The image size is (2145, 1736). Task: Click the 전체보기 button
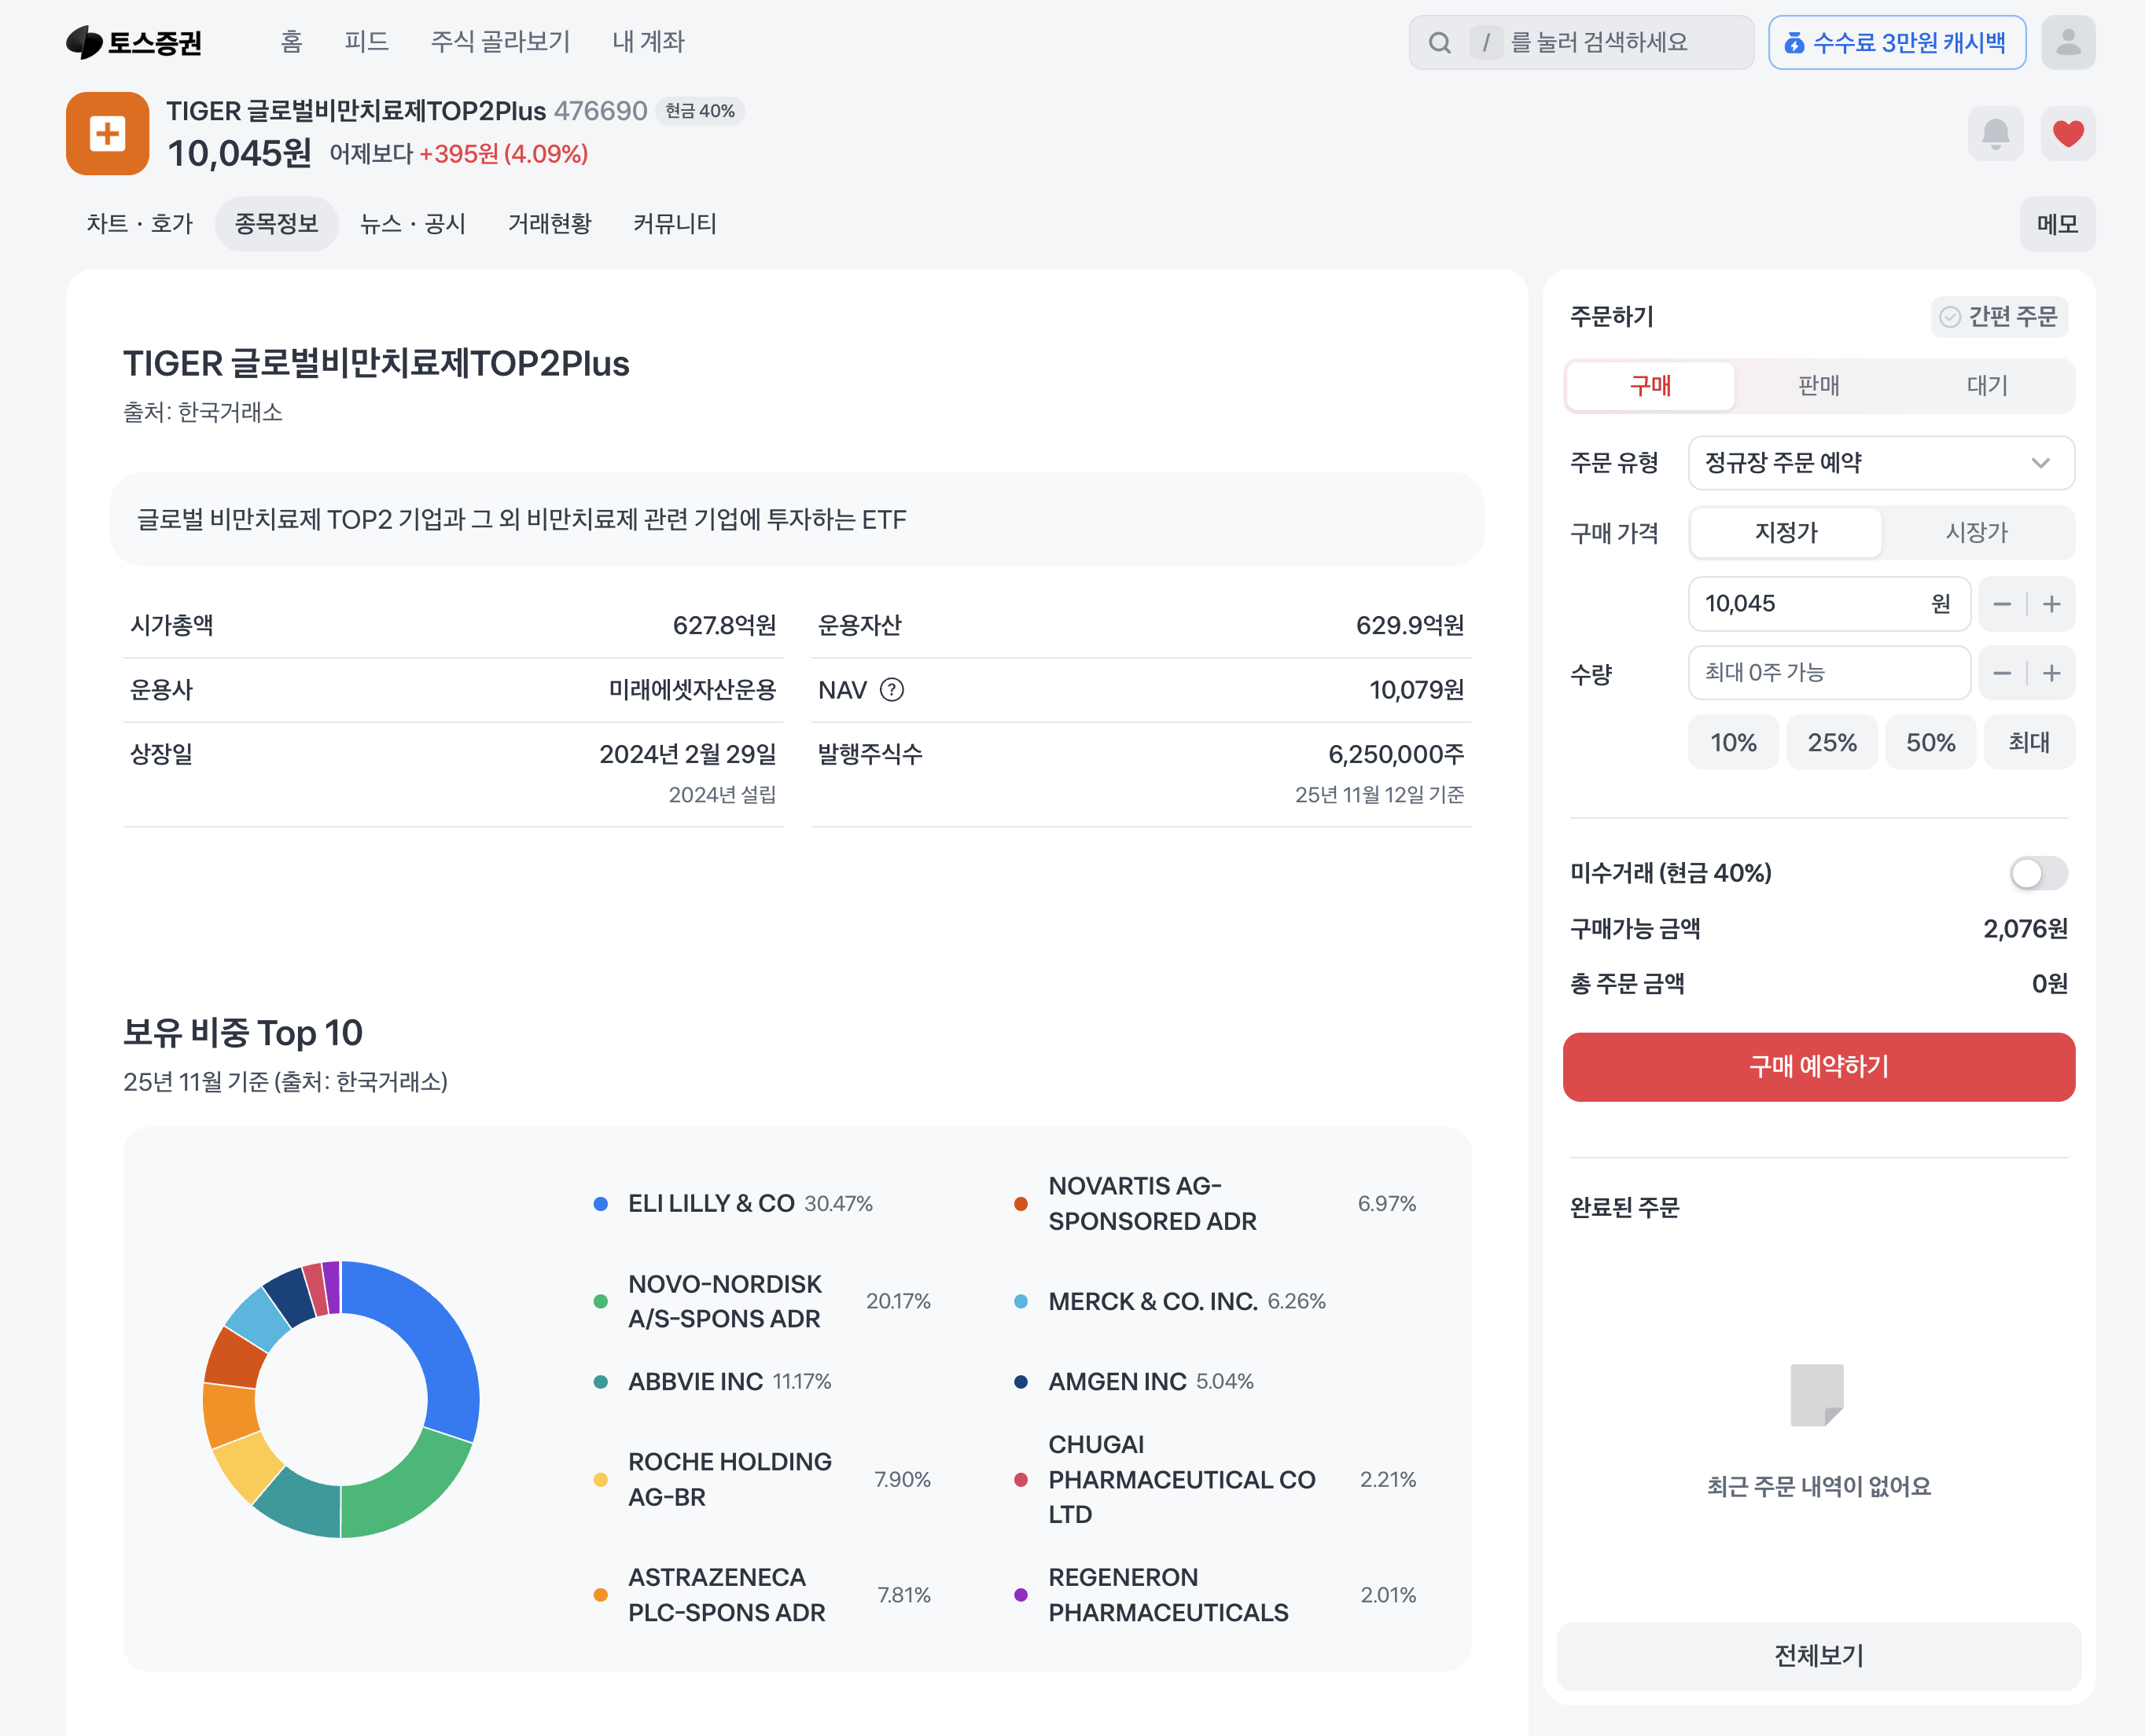(x=1818, y=1656)
